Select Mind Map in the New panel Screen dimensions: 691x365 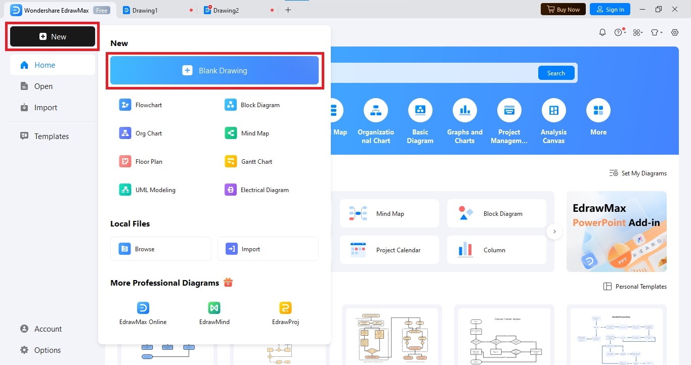pos(247,133)
